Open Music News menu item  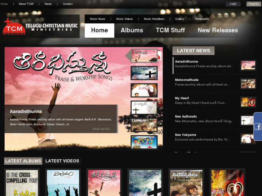tap(98, 19)
